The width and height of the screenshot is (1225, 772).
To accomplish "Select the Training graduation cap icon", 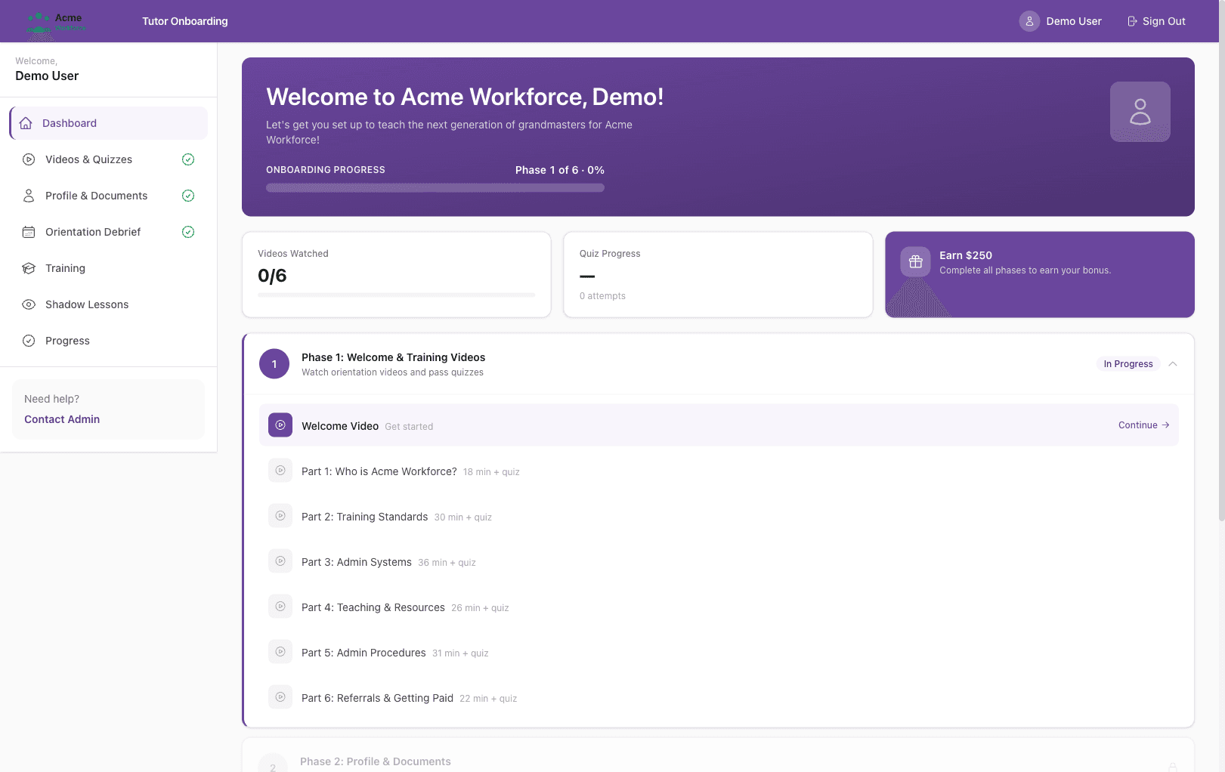I will (x=28, y=268).
